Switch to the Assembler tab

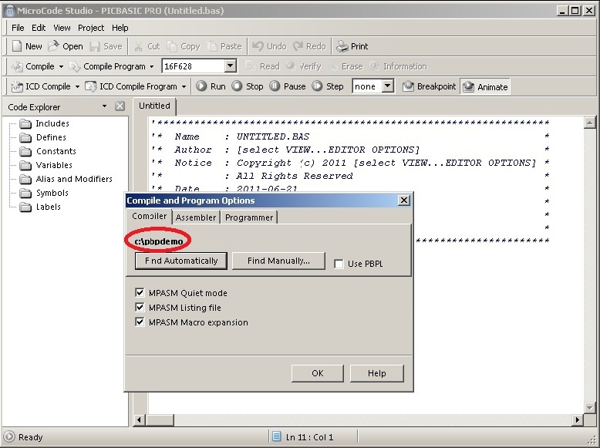point(196,217)
